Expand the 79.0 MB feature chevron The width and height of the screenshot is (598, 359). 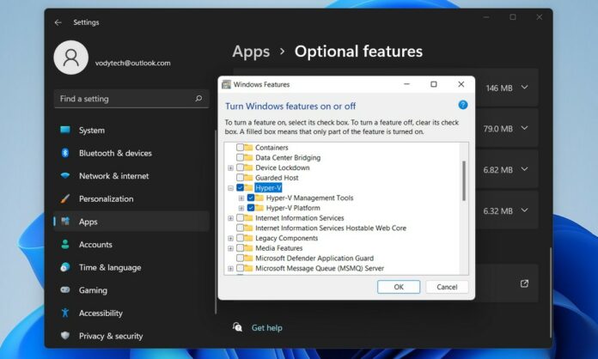(x=525, y=128)
